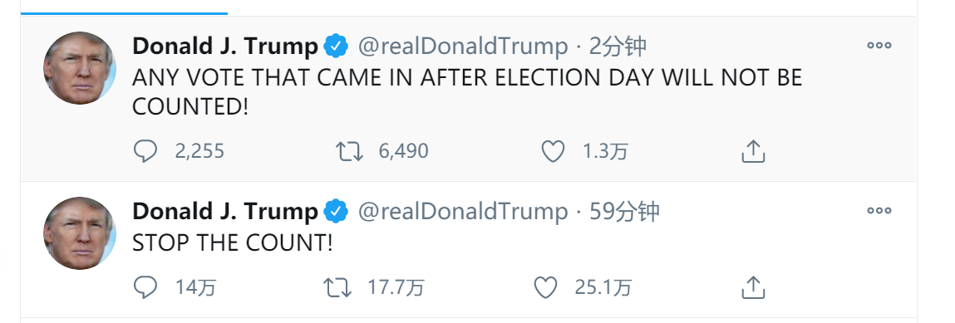Share the STOP THE COUNT tweet
This screenshot has height=323, width=955.
[753, 287]
